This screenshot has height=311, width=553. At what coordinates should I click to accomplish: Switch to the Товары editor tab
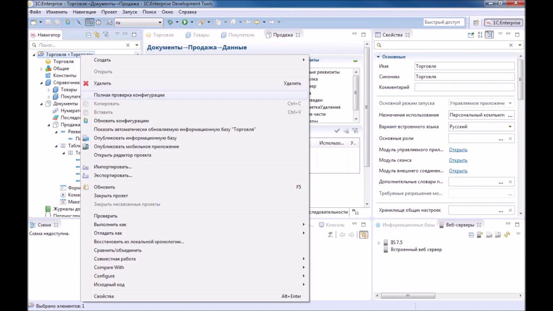click(x=197, y=35)
